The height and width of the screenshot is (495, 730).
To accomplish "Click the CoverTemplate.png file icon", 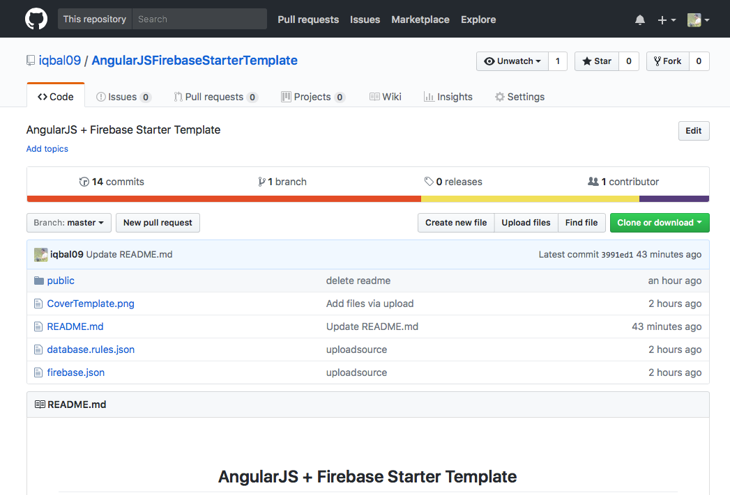I will click(x=38, y=304).
